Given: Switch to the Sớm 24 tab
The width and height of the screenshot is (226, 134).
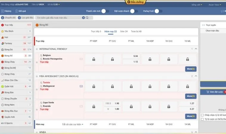Looking at the screenshot, I should tap(124, 31).
